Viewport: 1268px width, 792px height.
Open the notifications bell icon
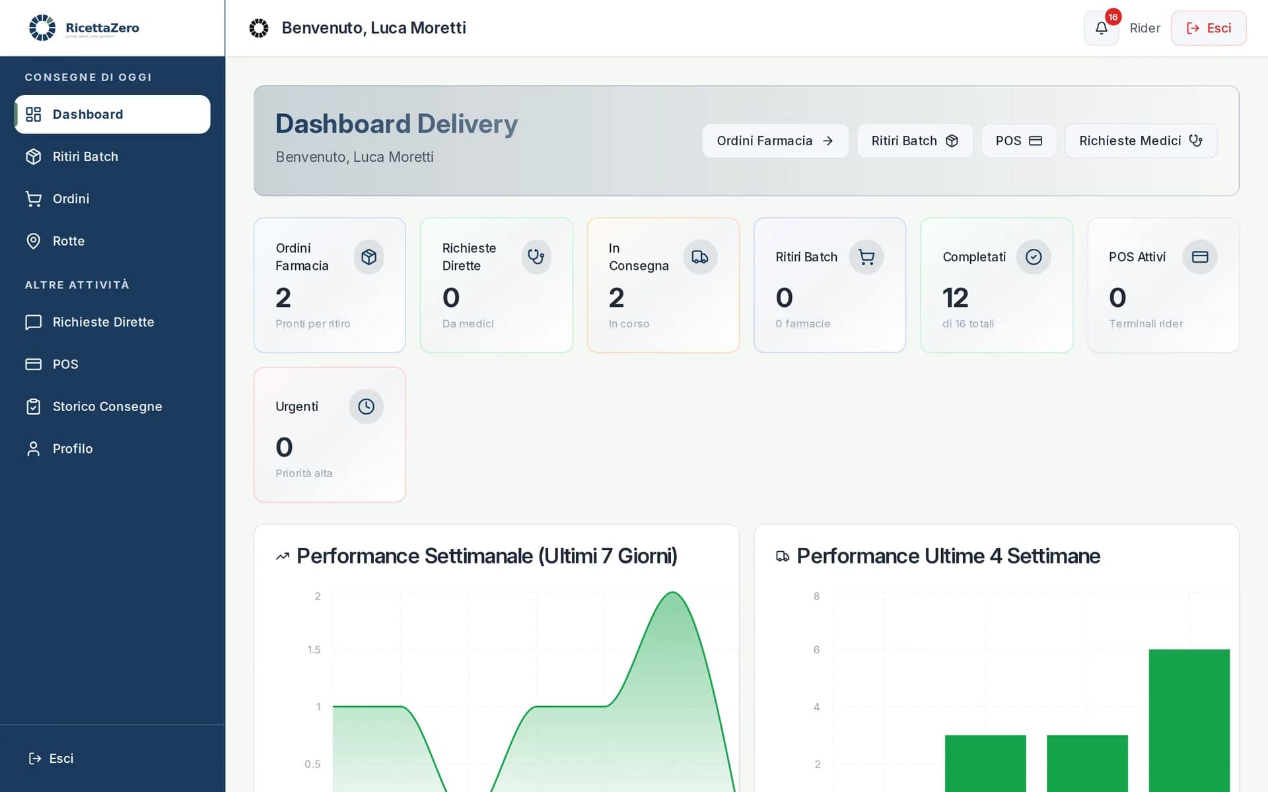point(1101,28)
